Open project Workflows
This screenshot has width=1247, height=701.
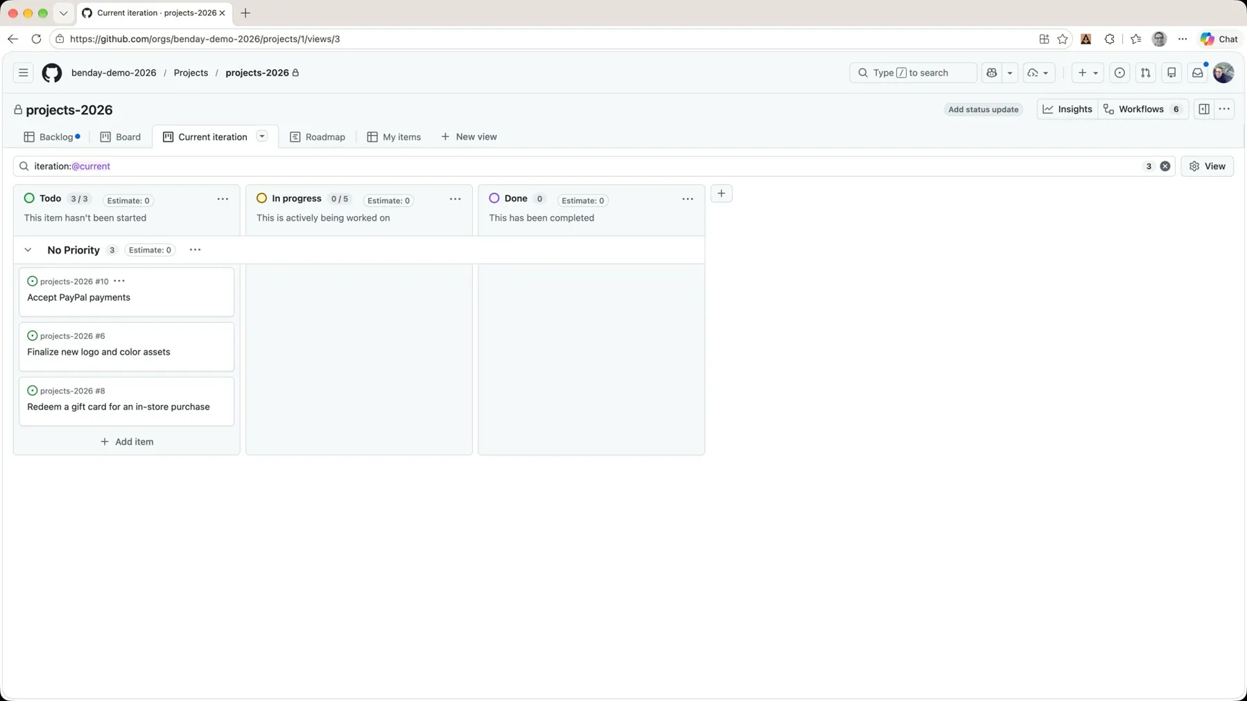1143,109
